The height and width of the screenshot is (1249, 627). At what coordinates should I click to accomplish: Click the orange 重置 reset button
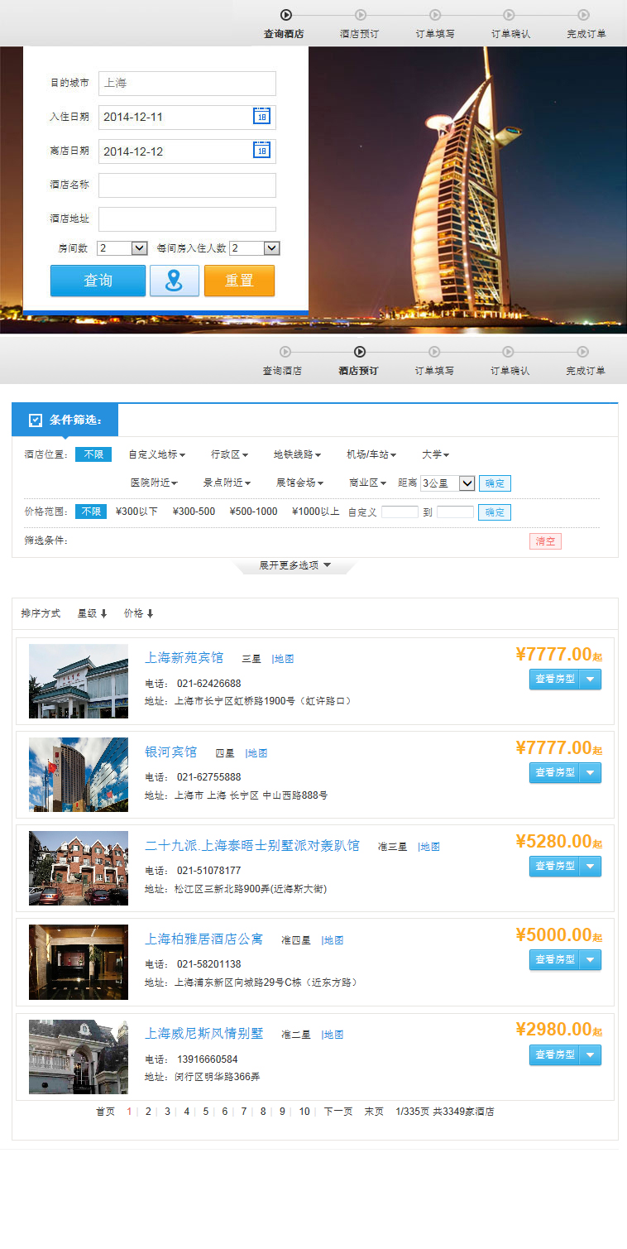point(239,281)
